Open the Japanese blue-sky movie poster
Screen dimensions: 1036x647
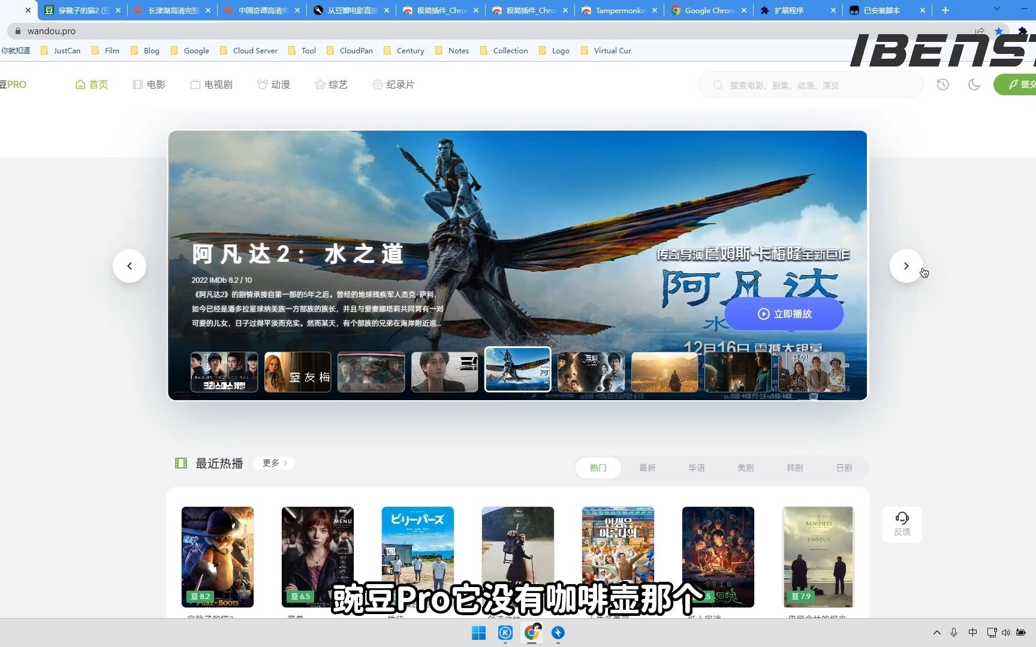(x=418, y=557)
